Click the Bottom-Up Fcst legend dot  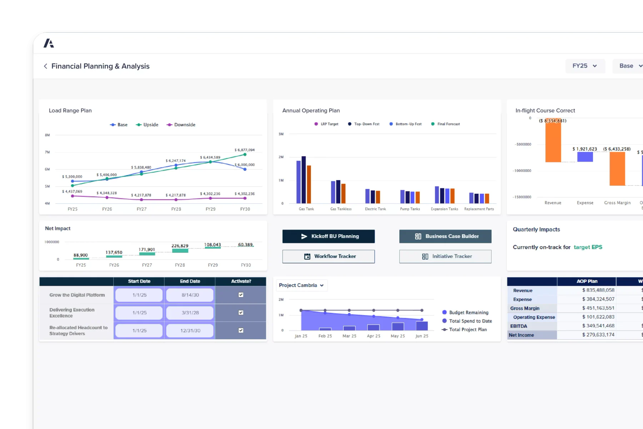pos(391,124)
